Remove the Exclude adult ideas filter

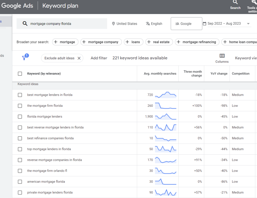click(x=79, y=58)
